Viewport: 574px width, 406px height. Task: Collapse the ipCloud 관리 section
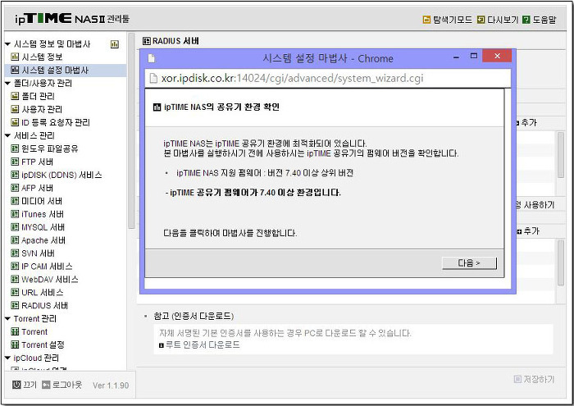(7, 358)
